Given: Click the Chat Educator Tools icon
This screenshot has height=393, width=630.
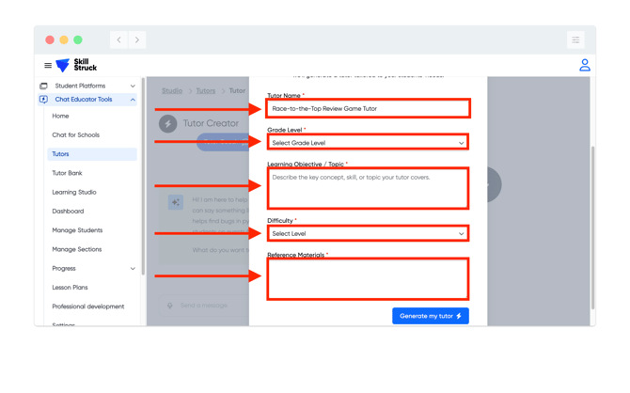Looking at the screenshot, I should pyautogui.click(x=43, y=100).
